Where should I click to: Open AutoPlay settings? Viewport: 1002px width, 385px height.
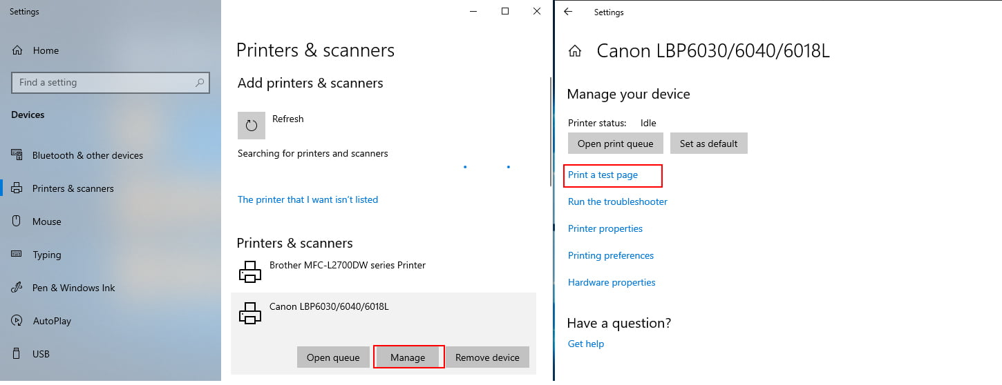pyautogui.click(x=52, y=321)
